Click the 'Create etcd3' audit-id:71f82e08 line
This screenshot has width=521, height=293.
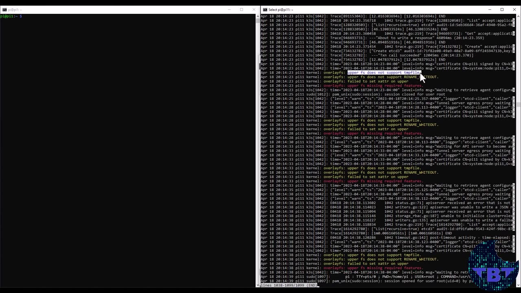coord(387,51)
